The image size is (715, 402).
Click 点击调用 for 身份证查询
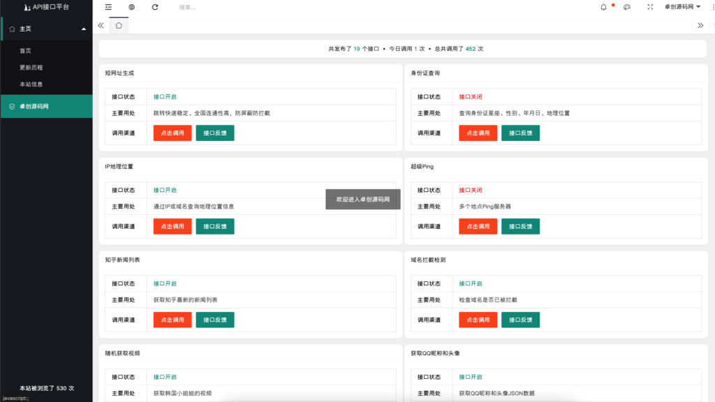478,133
